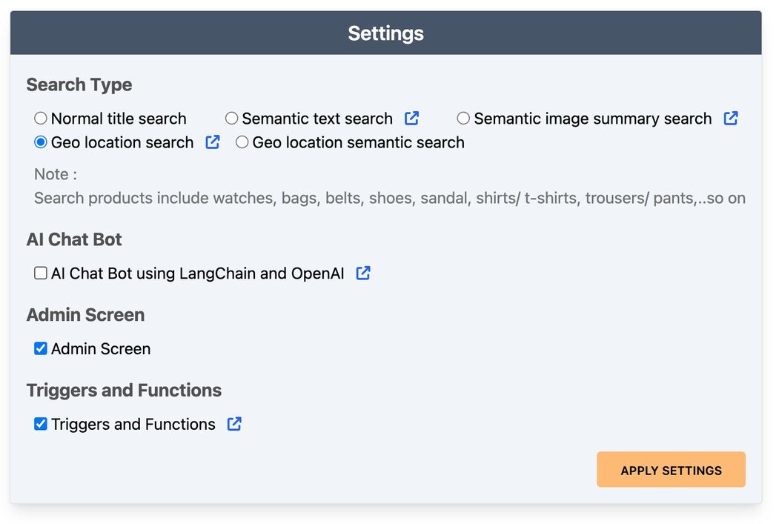Select the Semantic text search radio button
This screenshot has width=776, height=524.
pyautogui.click(x=231, y=118)
